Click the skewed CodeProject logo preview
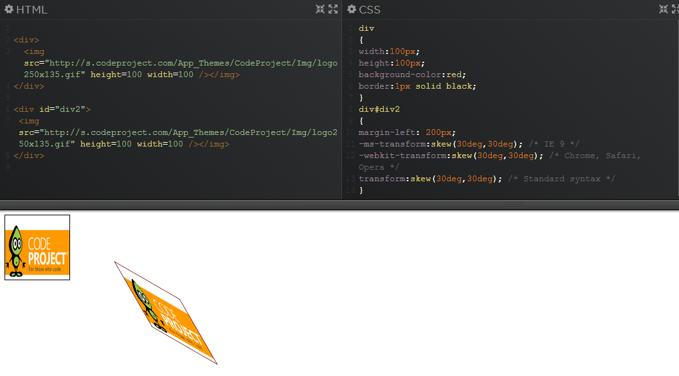Viewport: 679px width, 376px height. [166, 313]
